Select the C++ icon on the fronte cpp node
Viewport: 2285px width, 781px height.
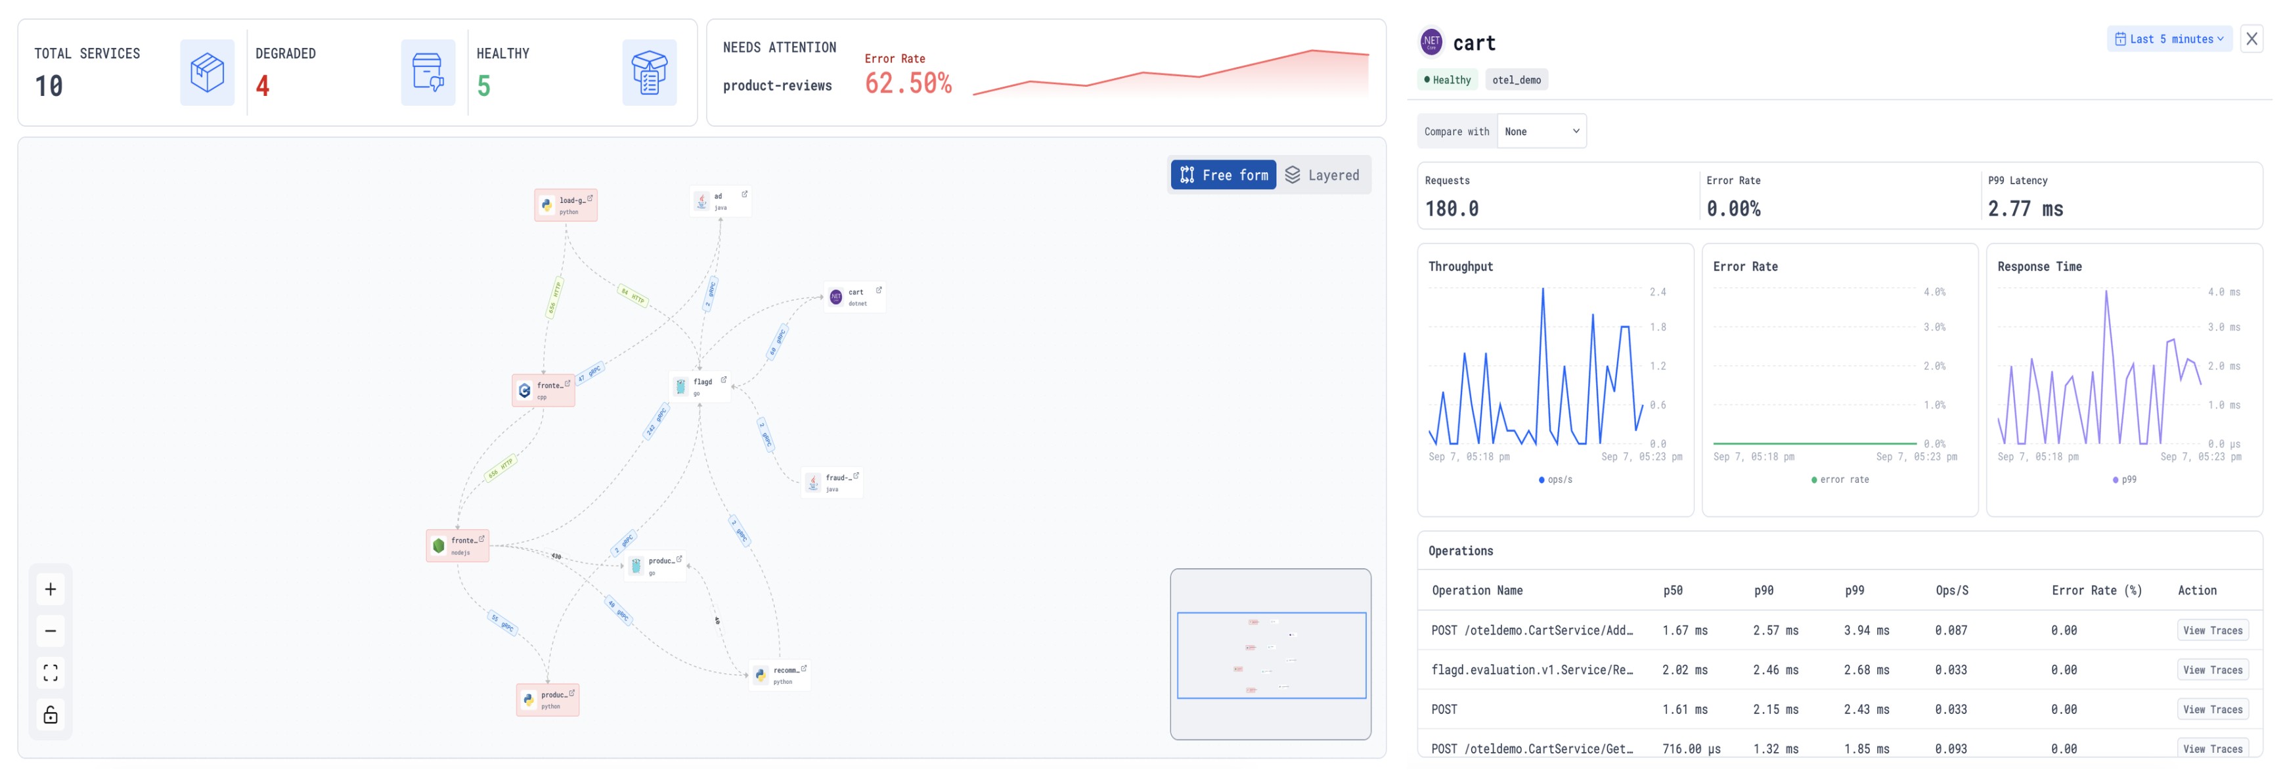[525, 390]
